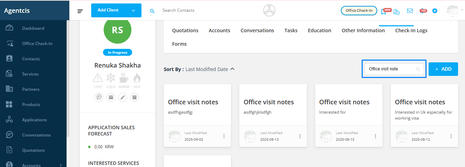Image resolution: width=465 pixels, height=167 pixels.
Task: Open options menu on 2025-09-03 note card
Action: click(x=224, y=136)
